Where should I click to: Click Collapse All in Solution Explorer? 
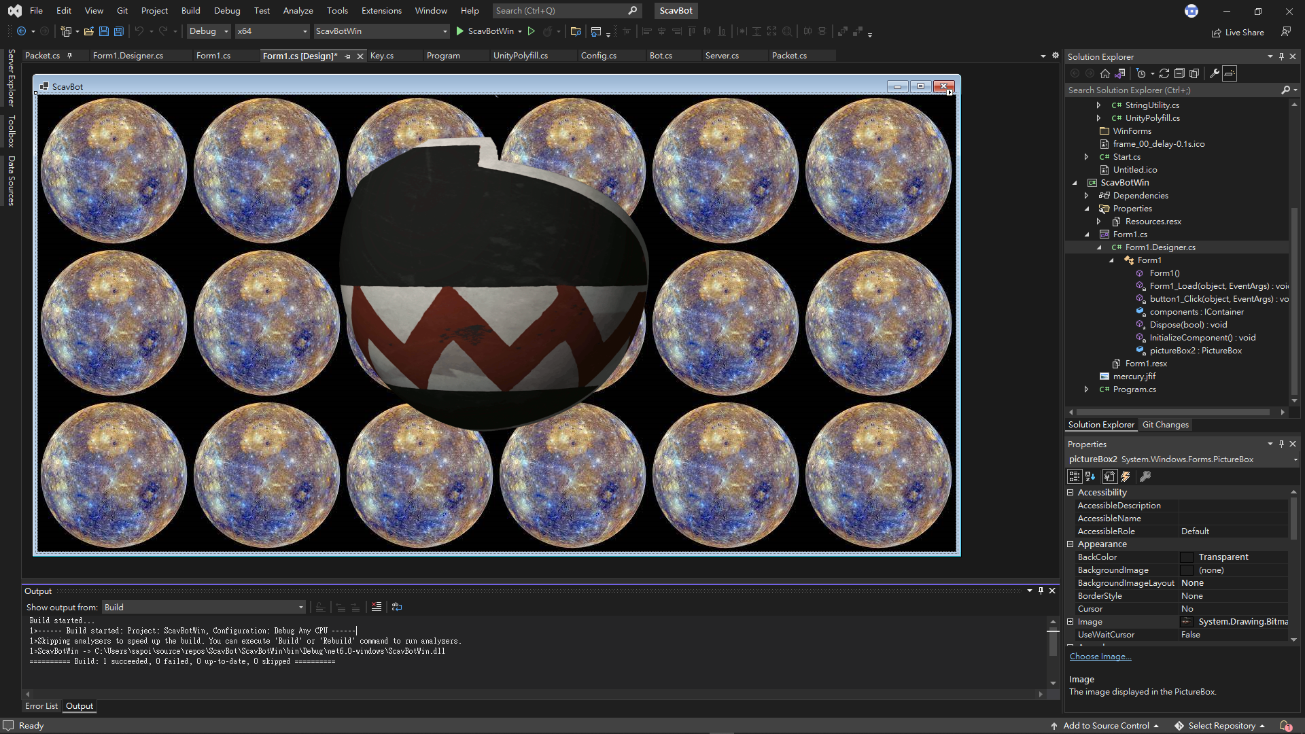pos(1179,73)
